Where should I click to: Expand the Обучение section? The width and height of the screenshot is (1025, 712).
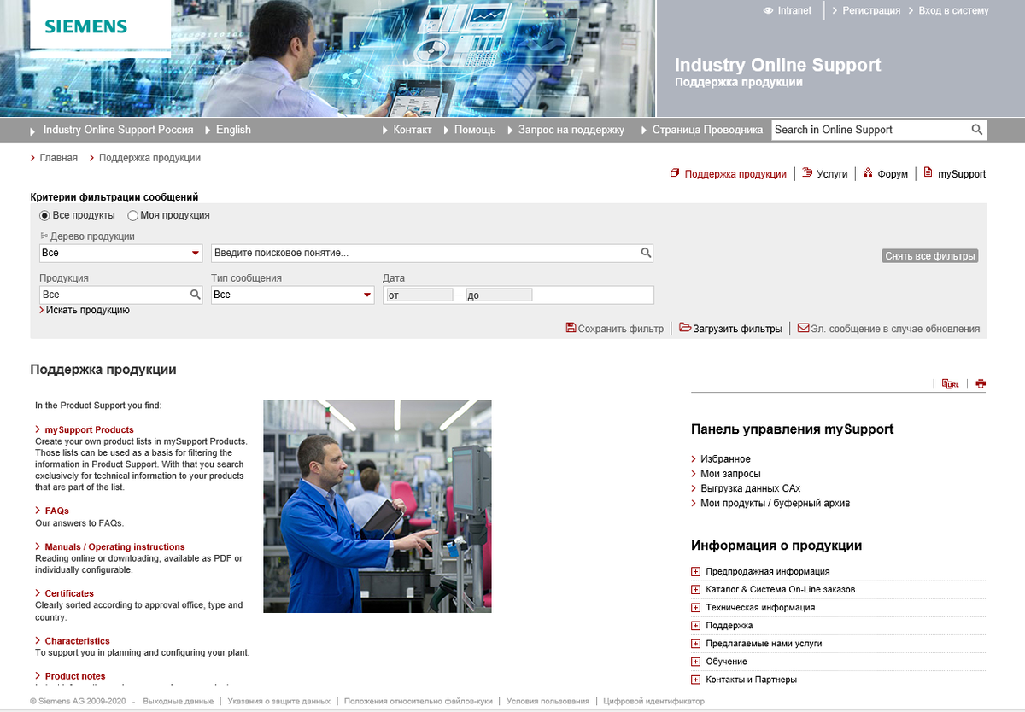pyautogui.click(x=696, y=661)
